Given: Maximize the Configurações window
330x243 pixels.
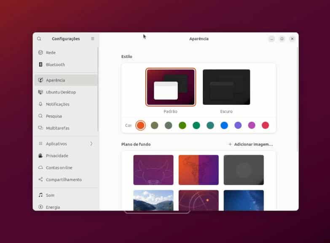Looking at the screenshot, I should point(282,39).
